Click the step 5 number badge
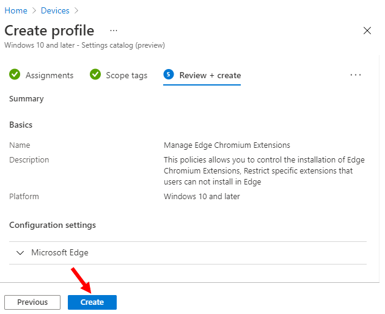The image size is (385, 314). point(169,74)
